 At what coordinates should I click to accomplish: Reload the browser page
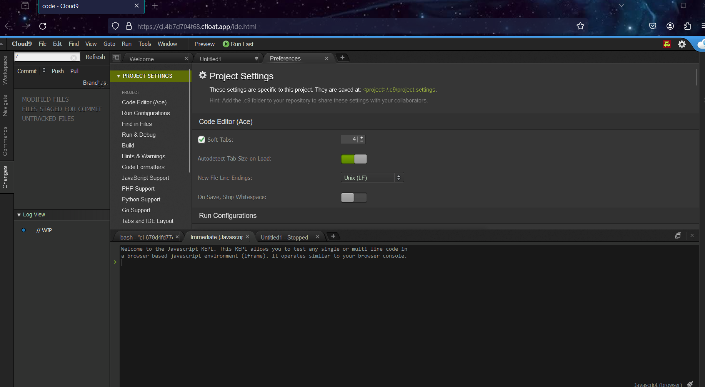click(43, 26)
